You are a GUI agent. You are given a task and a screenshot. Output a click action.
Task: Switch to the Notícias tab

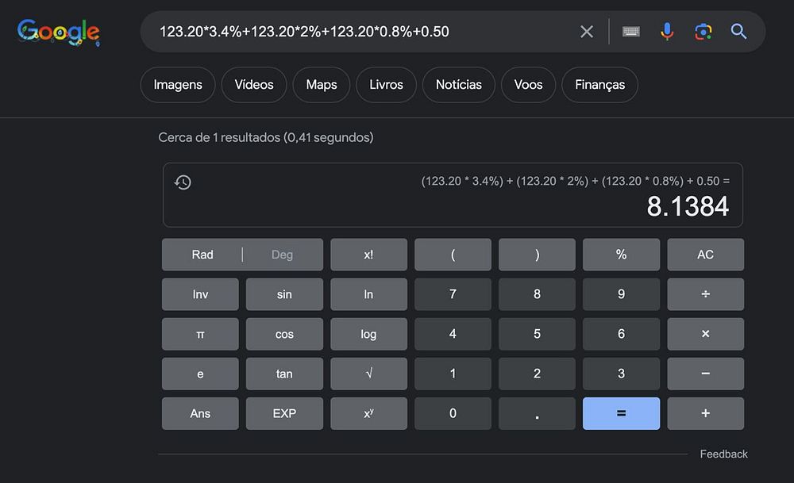click(459, 85)
